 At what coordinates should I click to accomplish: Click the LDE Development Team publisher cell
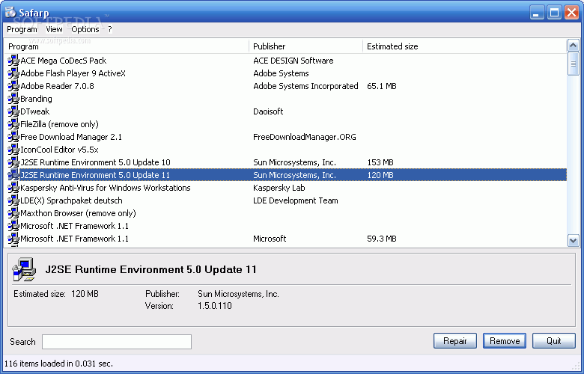[296, 200]
